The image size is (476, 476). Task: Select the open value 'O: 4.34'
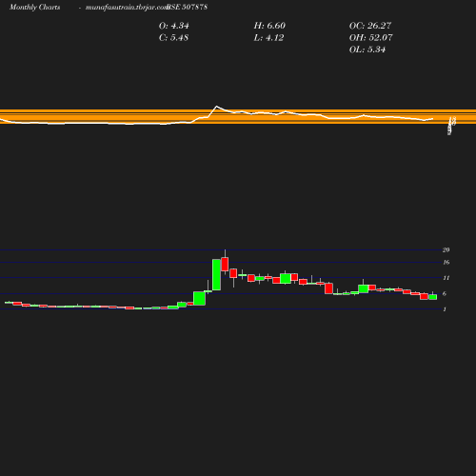click(x=173, y=26)
